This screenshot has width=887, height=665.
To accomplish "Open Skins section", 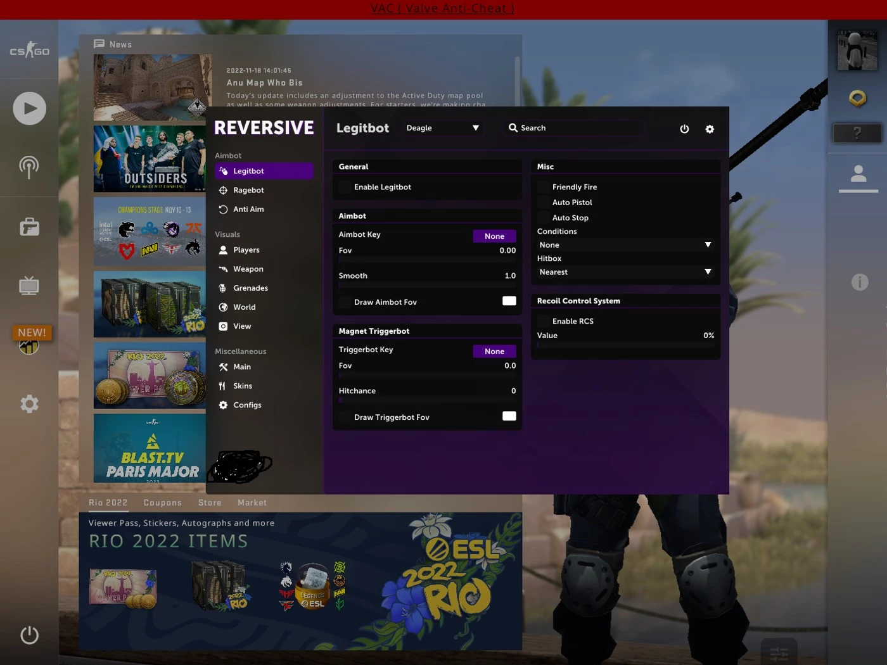I will (264, 386).
